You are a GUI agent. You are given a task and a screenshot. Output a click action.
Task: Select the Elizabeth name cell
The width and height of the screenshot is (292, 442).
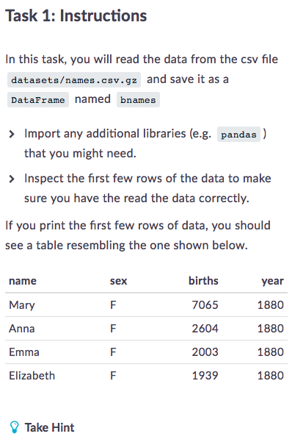32,376
